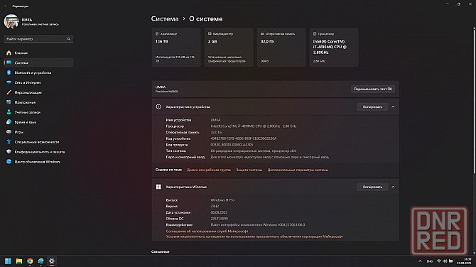Open Время и язык clock icon
476x267 pixels.
(x=9, y=122)
